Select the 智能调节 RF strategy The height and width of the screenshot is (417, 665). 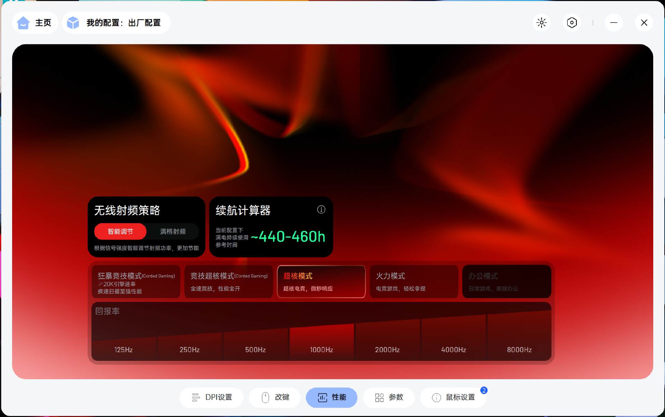pos(120,232)
